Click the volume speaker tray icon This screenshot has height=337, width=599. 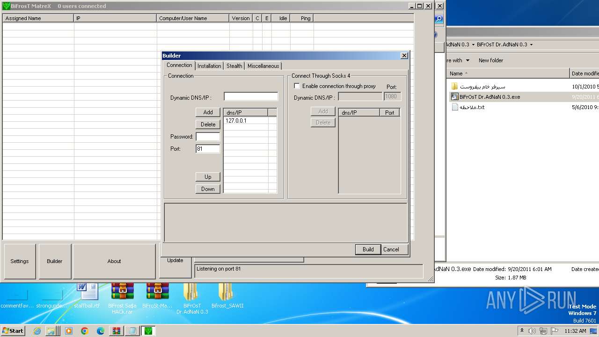click(532, 331)
